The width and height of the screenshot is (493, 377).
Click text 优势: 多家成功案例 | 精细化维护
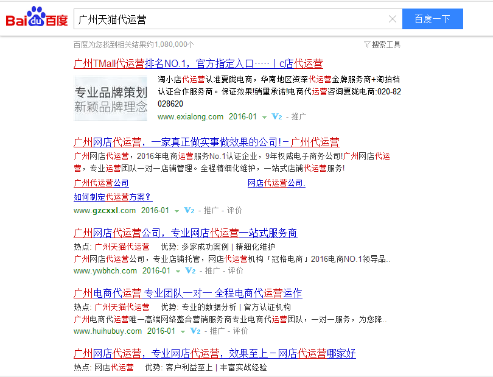coord(218,247)
